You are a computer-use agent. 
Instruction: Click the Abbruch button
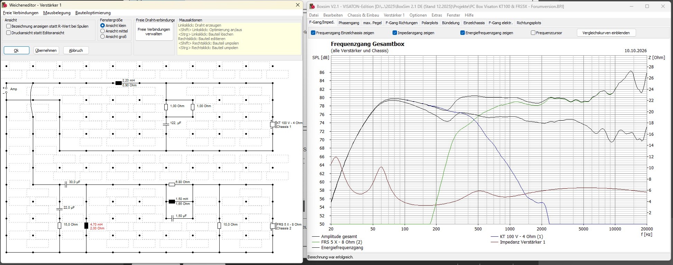tap(76, 50)
